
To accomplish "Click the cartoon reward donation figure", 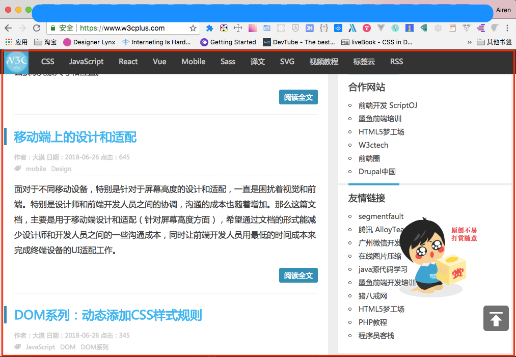I will tap(433, 257).
